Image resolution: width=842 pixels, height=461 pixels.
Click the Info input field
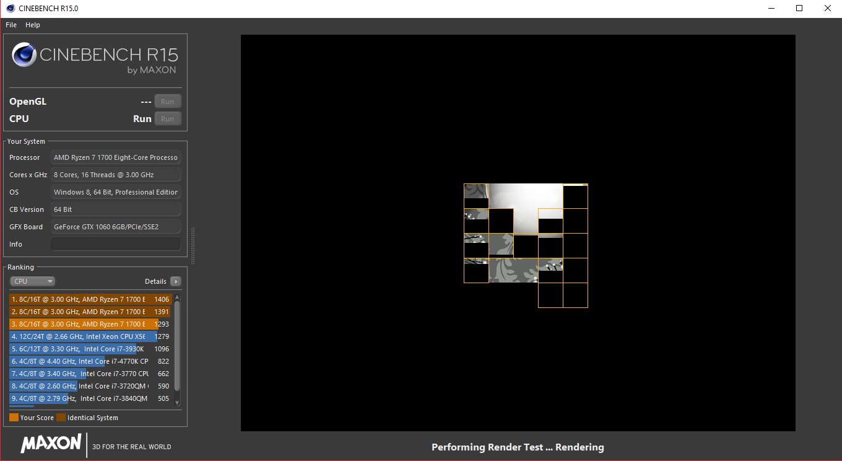pos(116,244)
